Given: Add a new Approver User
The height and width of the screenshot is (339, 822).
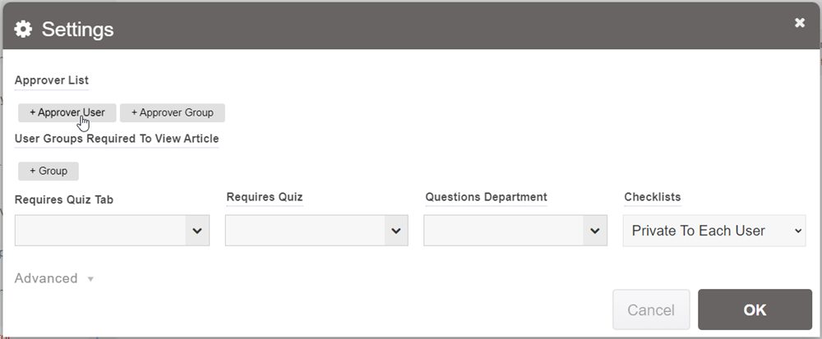Looking at the screenshot, I should tap(67, 112).
